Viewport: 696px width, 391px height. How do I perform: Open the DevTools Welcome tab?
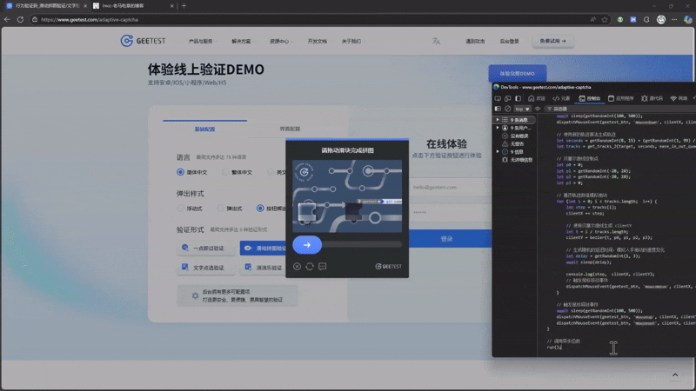(536, 98)
